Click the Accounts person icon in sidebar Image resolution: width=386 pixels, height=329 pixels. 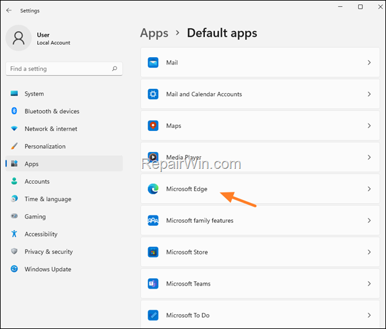[x=14, y=181]
